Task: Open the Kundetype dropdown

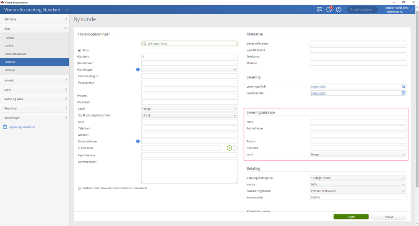Action: (x=190, y=69)
